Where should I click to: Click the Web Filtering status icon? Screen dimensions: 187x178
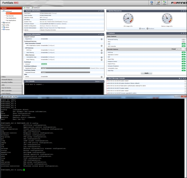pyautogui.click(x=102, y=53)
